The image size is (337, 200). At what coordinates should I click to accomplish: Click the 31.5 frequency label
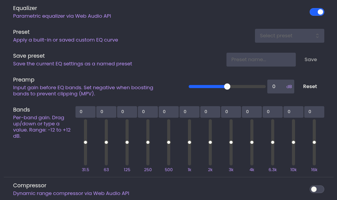click(86, 170)
